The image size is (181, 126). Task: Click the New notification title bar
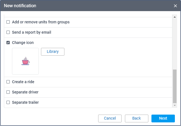pyautogui.click(x=84, y=6)
